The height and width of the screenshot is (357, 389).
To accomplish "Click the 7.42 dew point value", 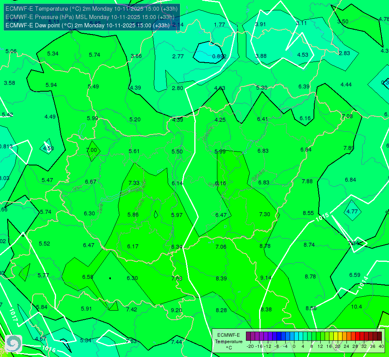I will pos(132,309).
